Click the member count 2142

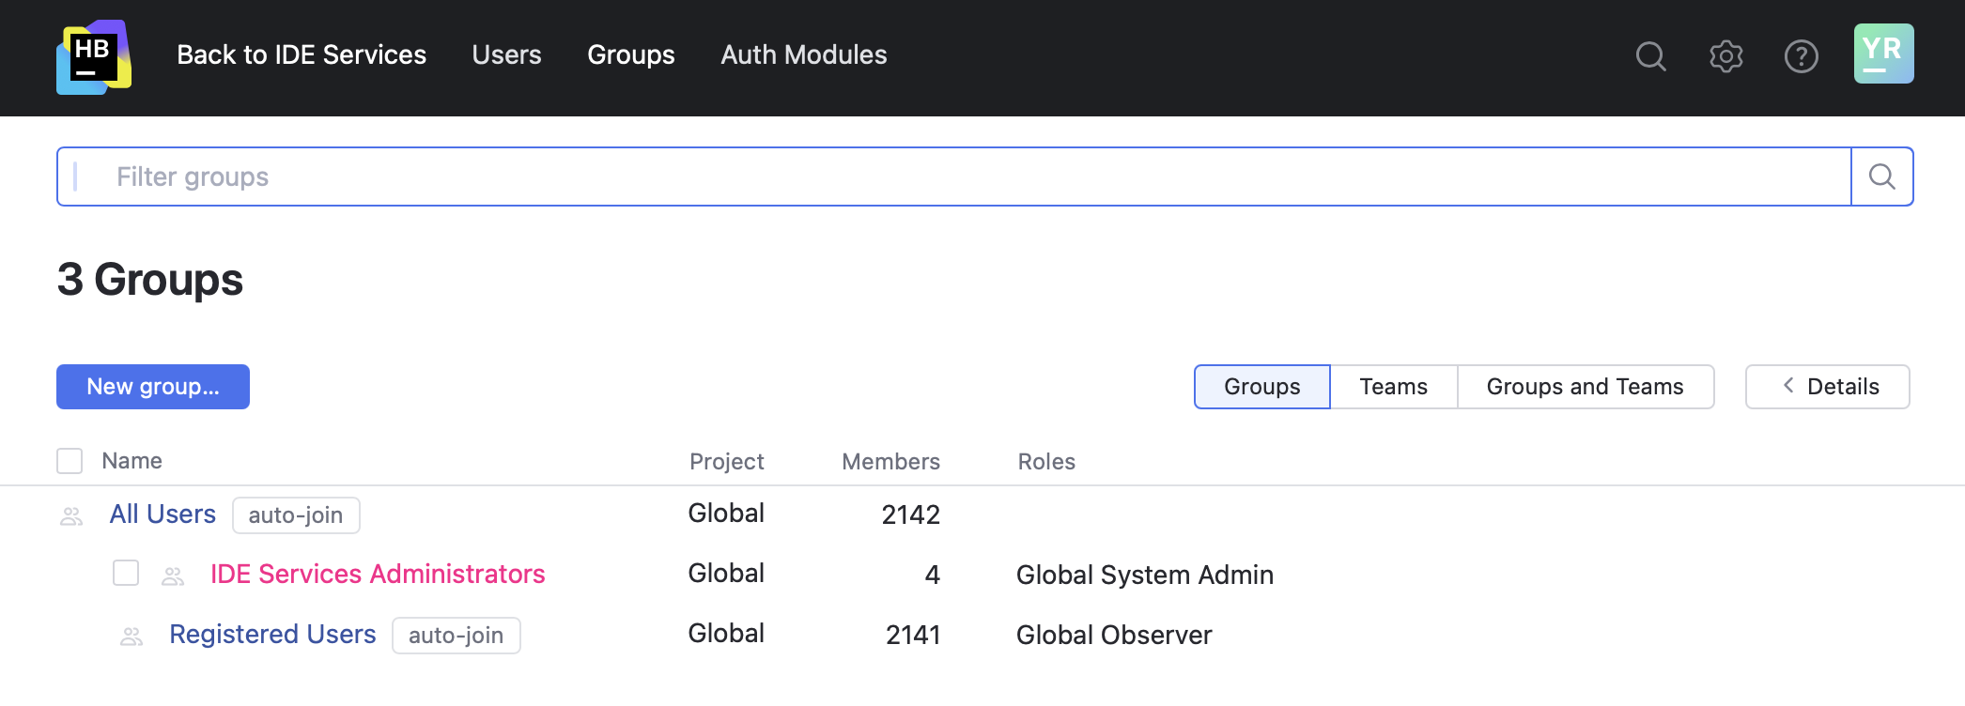[910, 514]
